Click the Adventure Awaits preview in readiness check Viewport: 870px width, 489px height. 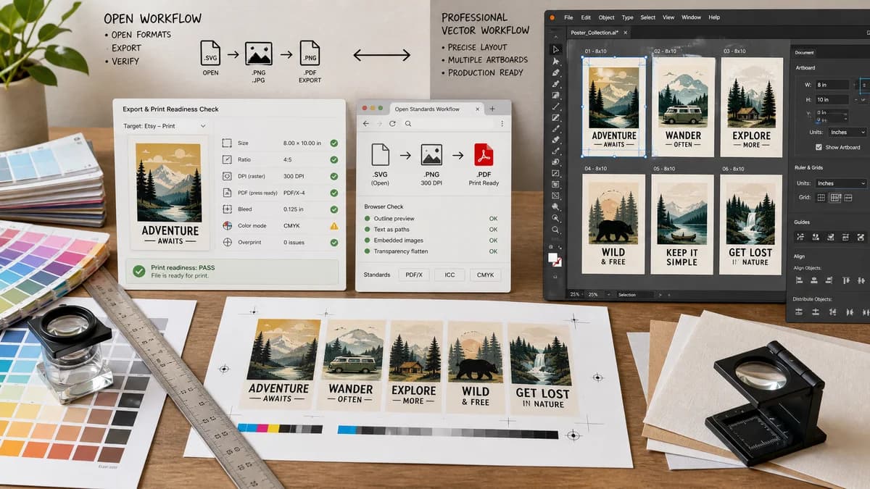(170, 193)
